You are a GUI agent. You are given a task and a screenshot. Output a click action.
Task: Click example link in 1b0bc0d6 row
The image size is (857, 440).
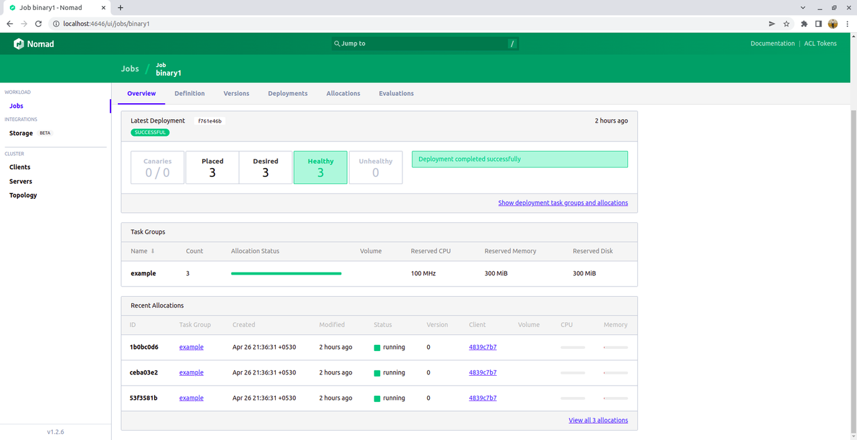point(191,347)
